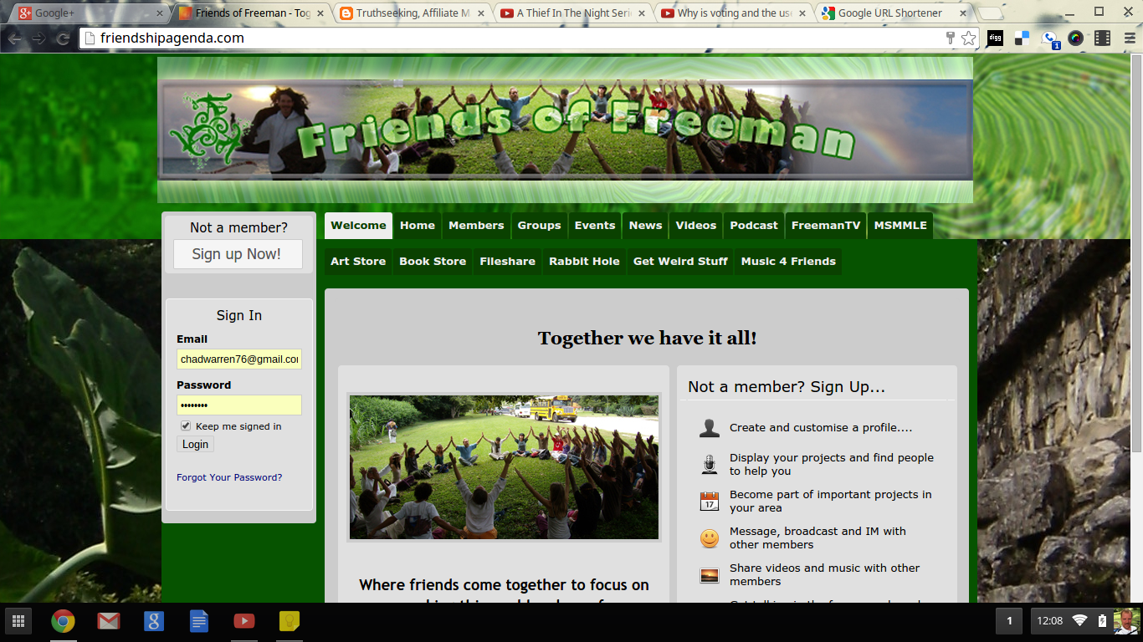Go to the Members page
Screen dimensions: 1143x642
tap(476, 225)
